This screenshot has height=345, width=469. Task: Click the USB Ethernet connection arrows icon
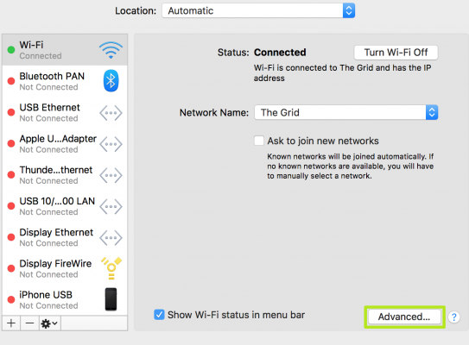[x=111, y=113]
